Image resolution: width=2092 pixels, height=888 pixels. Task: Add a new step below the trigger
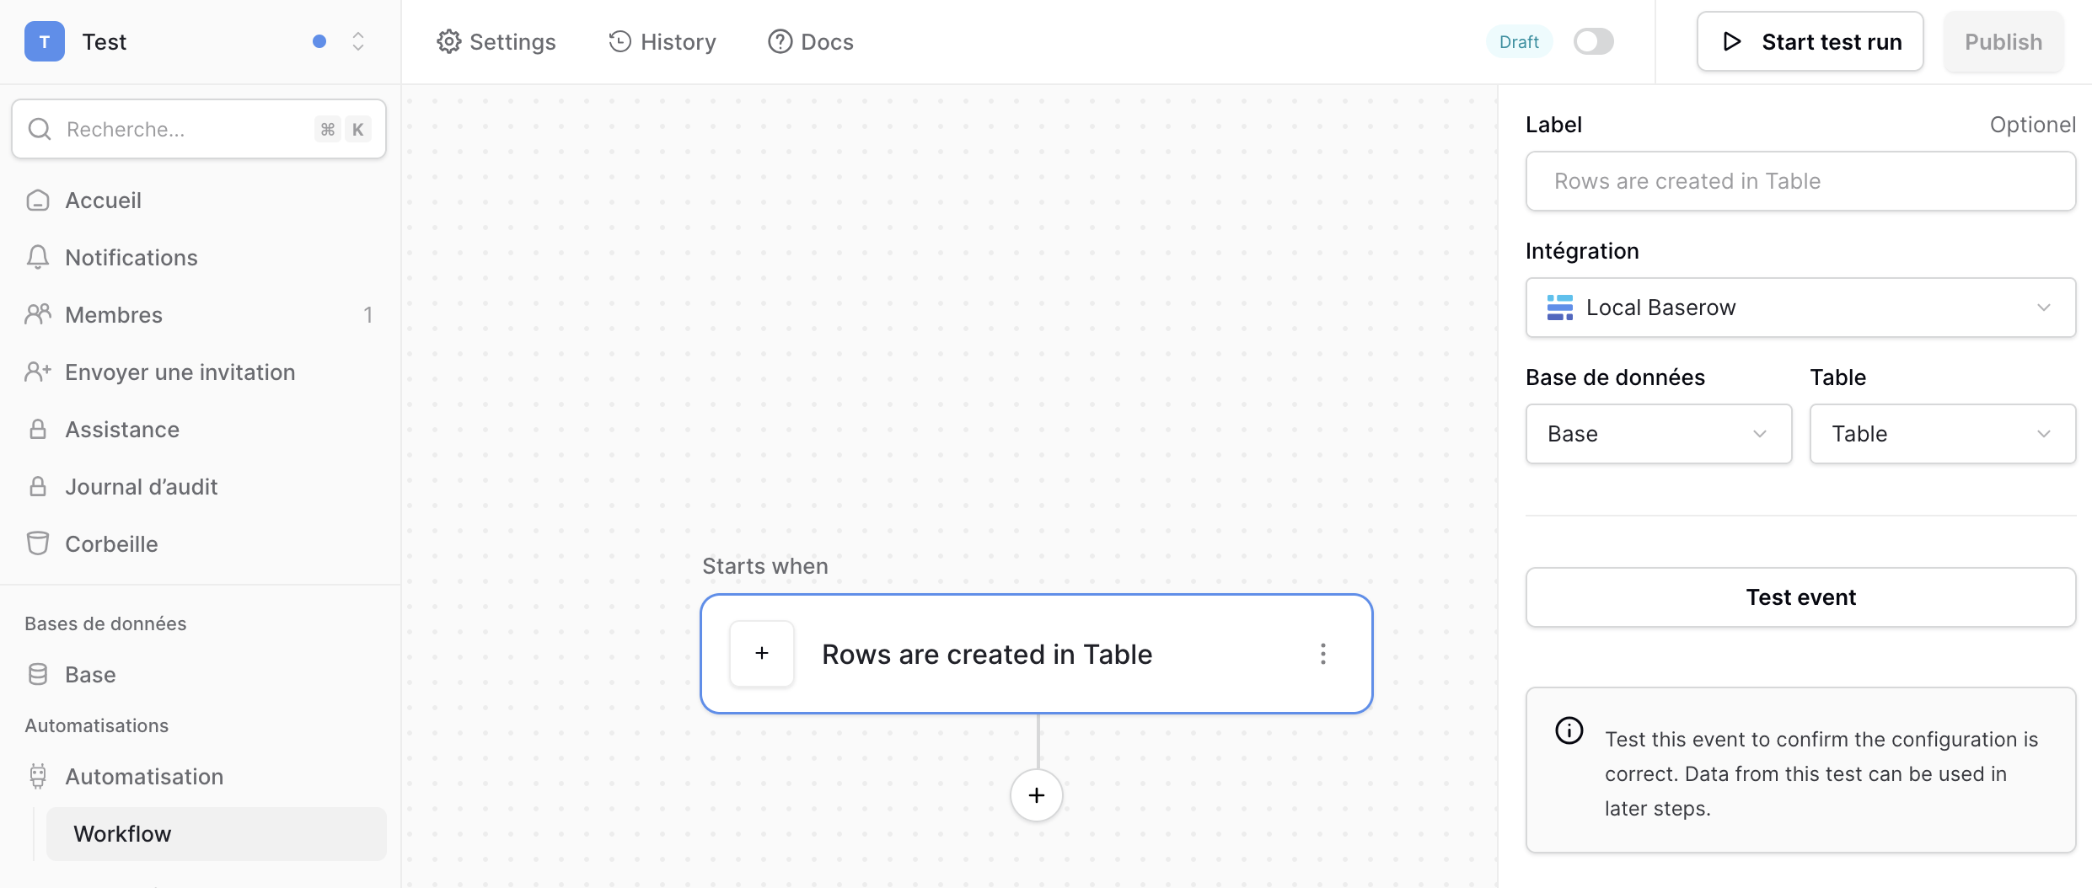click(x=1036, y=795)
